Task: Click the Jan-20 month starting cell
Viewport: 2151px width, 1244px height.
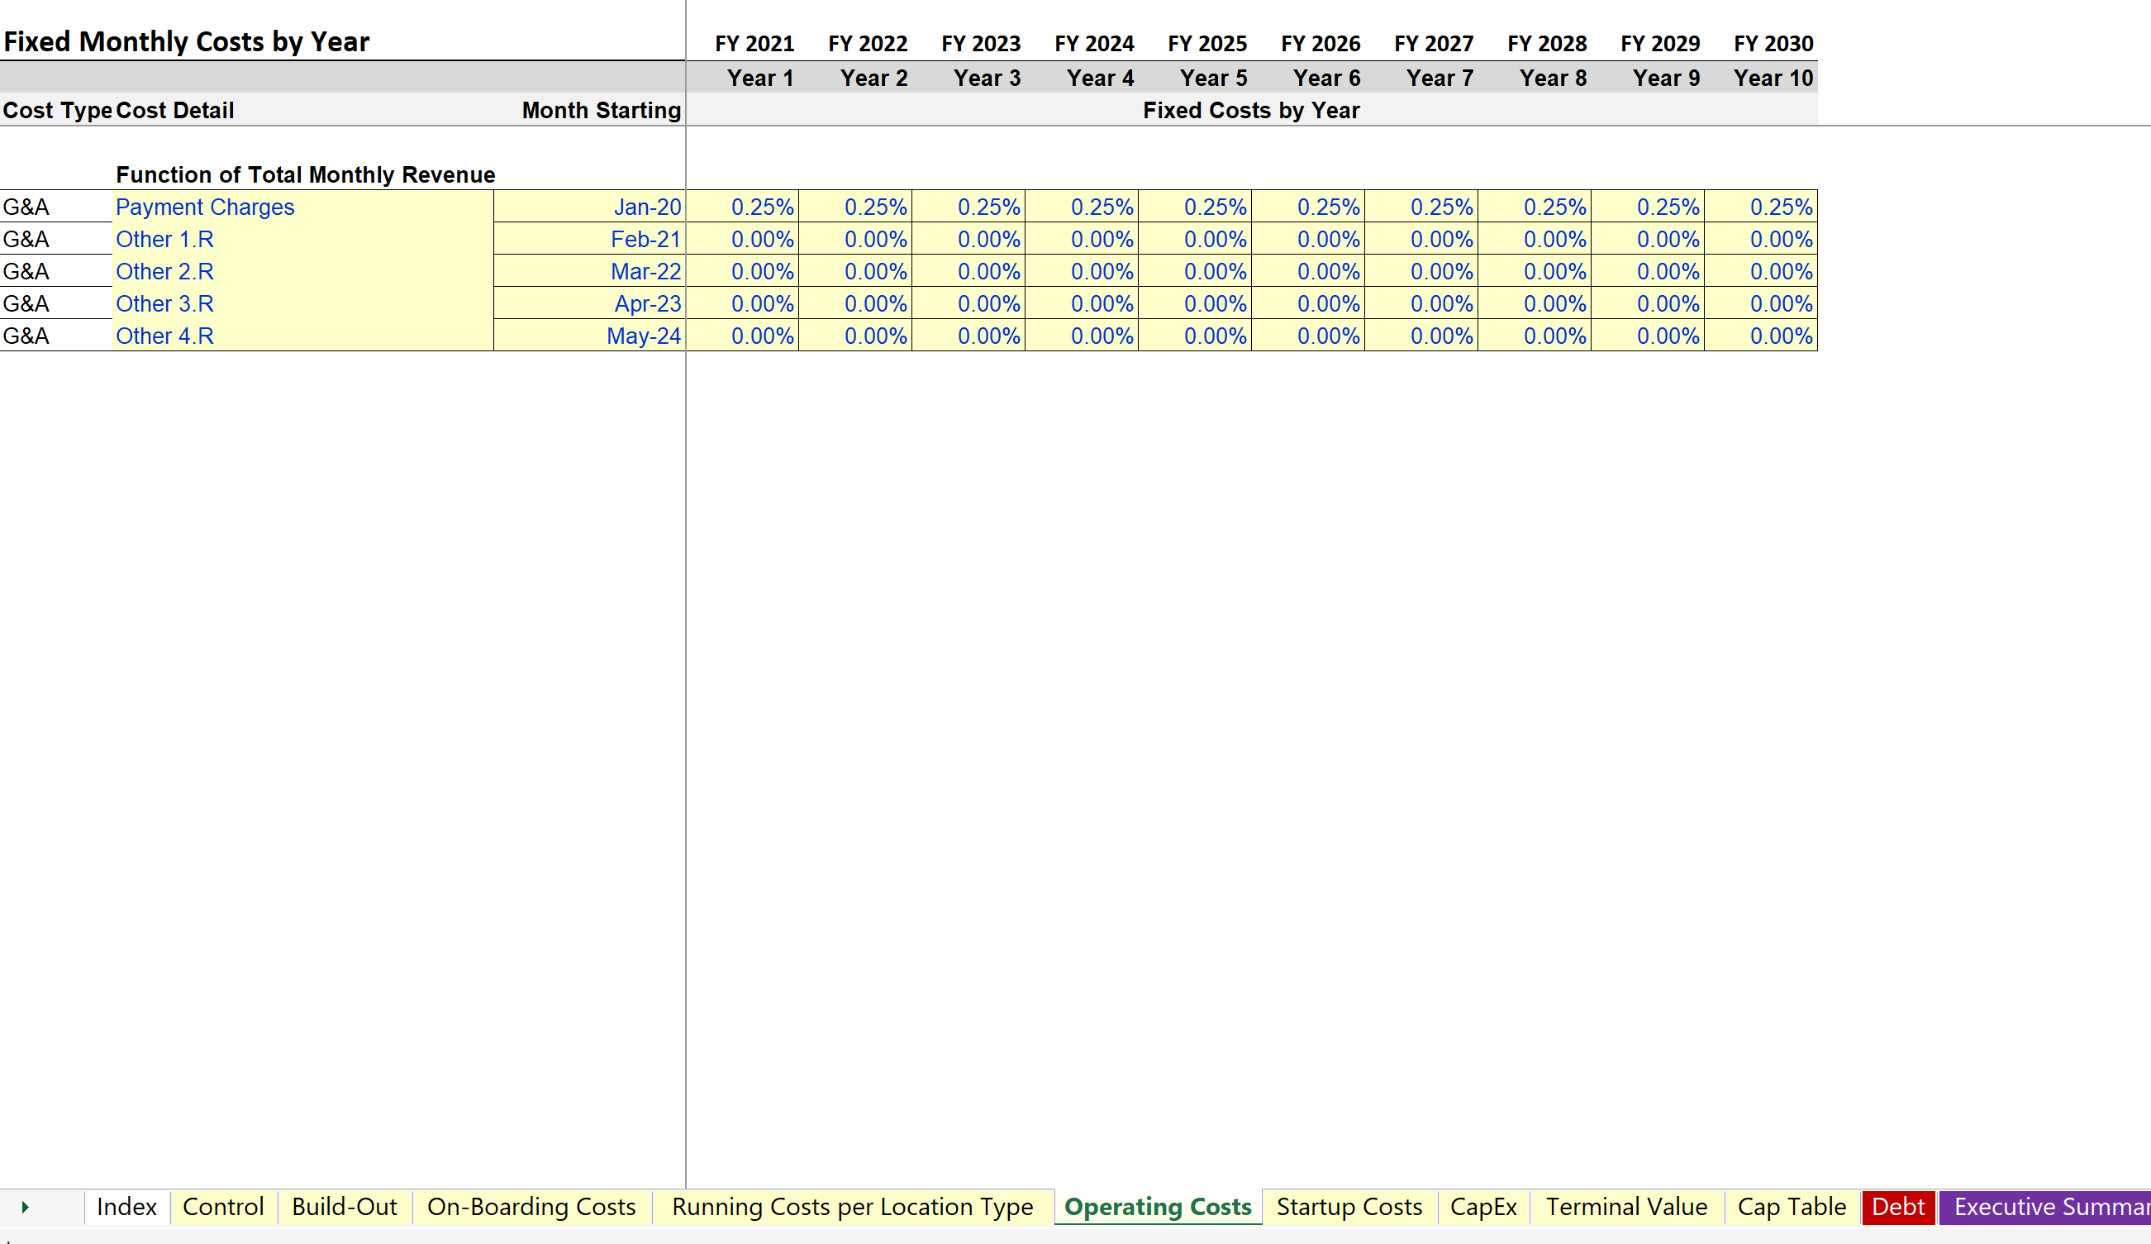Action: point(589,207)
